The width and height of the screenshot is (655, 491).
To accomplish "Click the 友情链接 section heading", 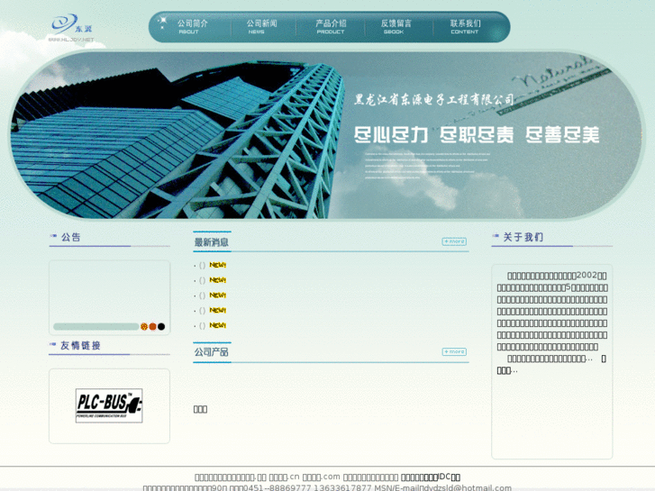I will click(x=80, y=346).
